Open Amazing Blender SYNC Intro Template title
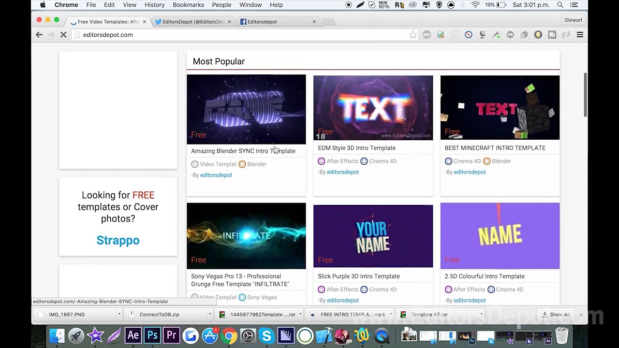This screenshot has width=619, height=348. click(x=243, y=151)
